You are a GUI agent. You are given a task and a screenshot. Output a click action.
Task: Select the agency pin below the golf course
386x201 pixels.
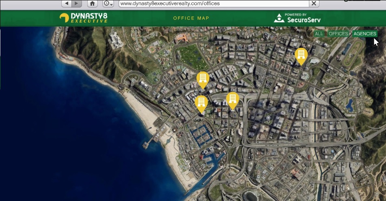pyautogui.click(x=203, y=80)
